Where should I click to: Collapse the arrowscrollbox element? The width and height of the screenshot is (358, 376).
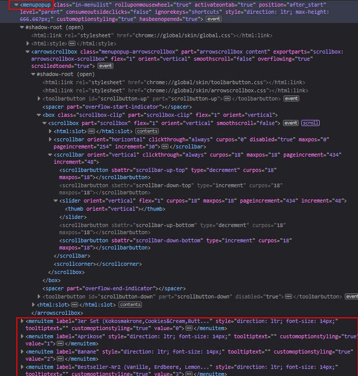point(28,52)
